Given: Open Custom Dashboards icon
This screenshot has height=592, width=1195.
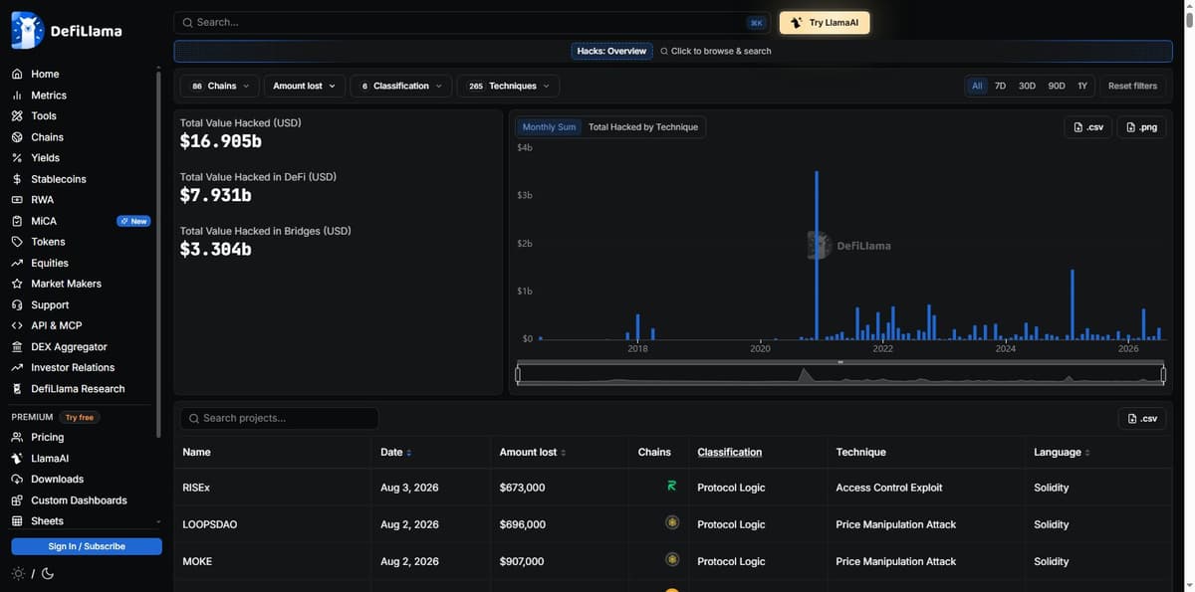Looking at the screenshot, I should tap(17, 500).
